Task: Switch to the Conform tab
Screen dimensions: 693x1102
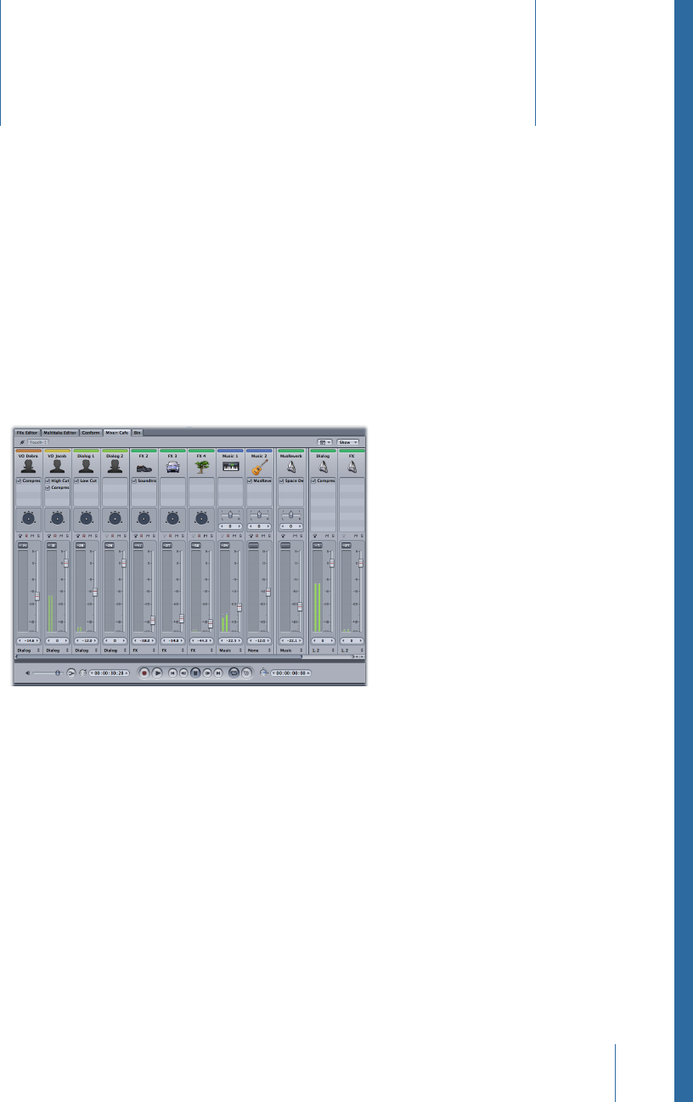Action: 91,432
